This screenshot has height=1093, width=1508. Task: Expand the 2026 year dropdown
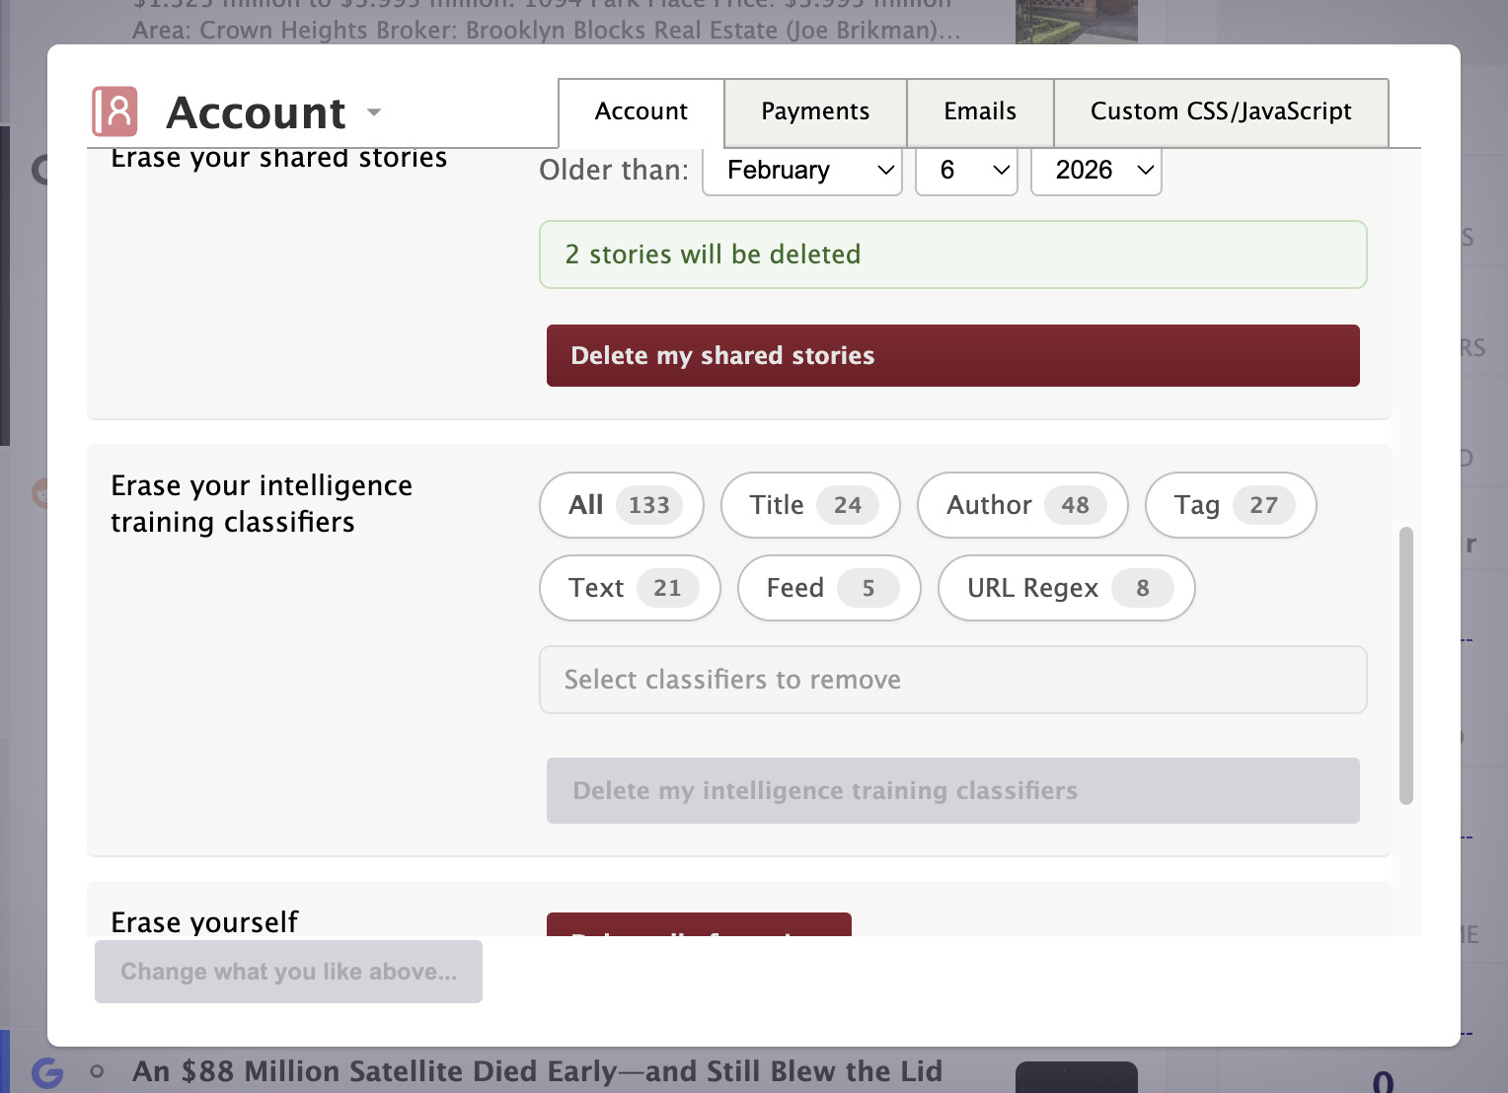point(1095,171)
